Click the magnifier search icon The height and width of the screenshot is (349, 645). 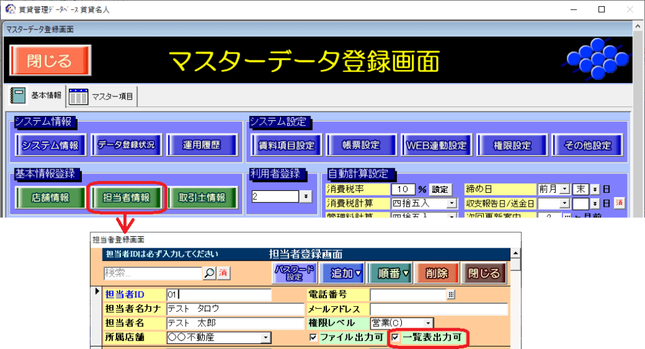(x=208, y=273)
